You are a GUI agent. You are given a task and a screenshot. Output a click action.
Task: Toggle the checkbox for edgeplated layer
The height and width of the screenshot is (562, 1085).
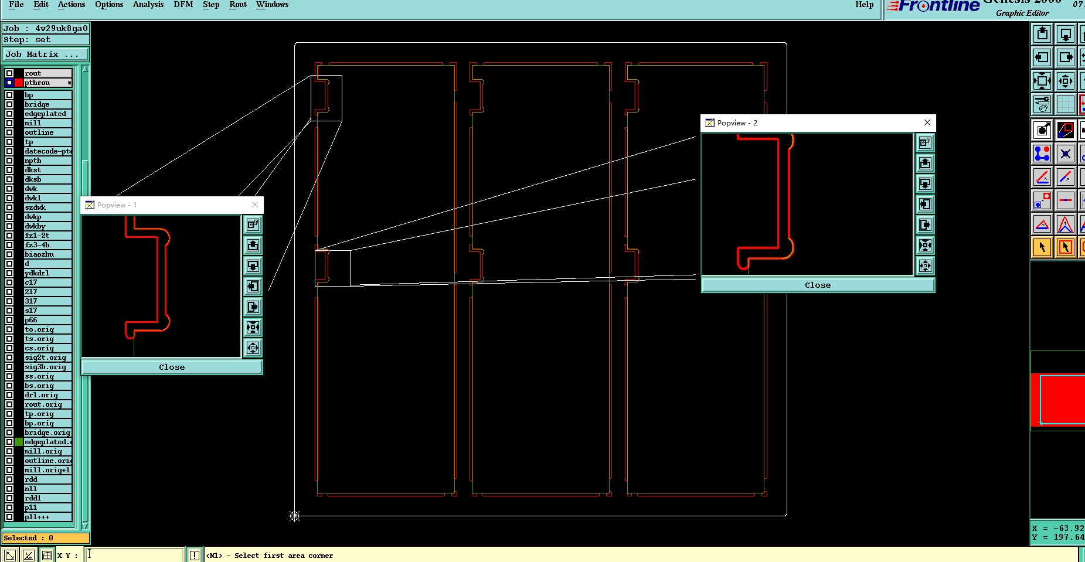(9, 114)
